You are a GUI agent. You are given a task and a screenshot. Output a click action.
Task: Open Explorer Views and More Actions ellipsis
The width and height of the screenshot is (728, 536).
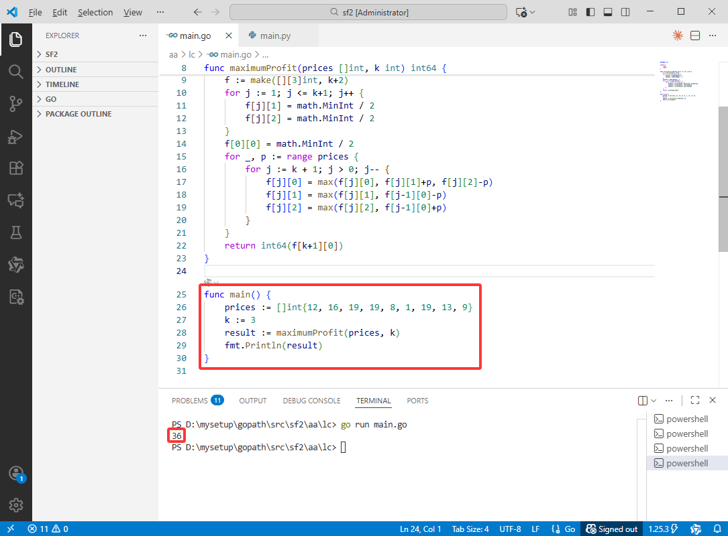pos(143,36)
